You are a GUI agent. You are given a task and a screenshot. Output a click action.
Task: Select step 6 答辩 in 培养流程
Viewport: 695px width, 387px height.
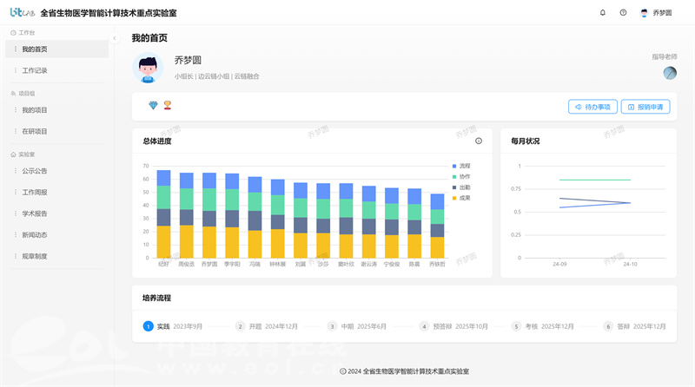[x=635, y=326]
